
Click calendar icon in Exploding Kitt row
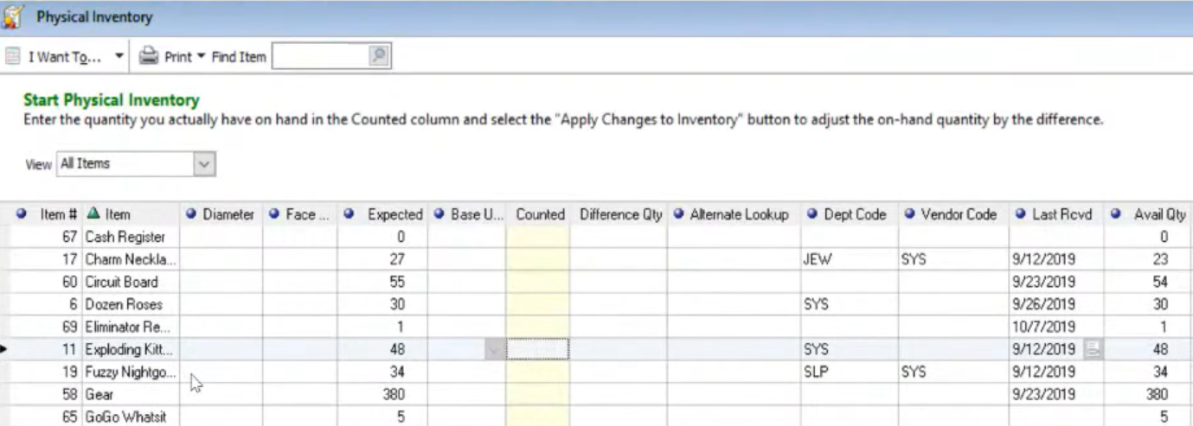[1093, 349]
